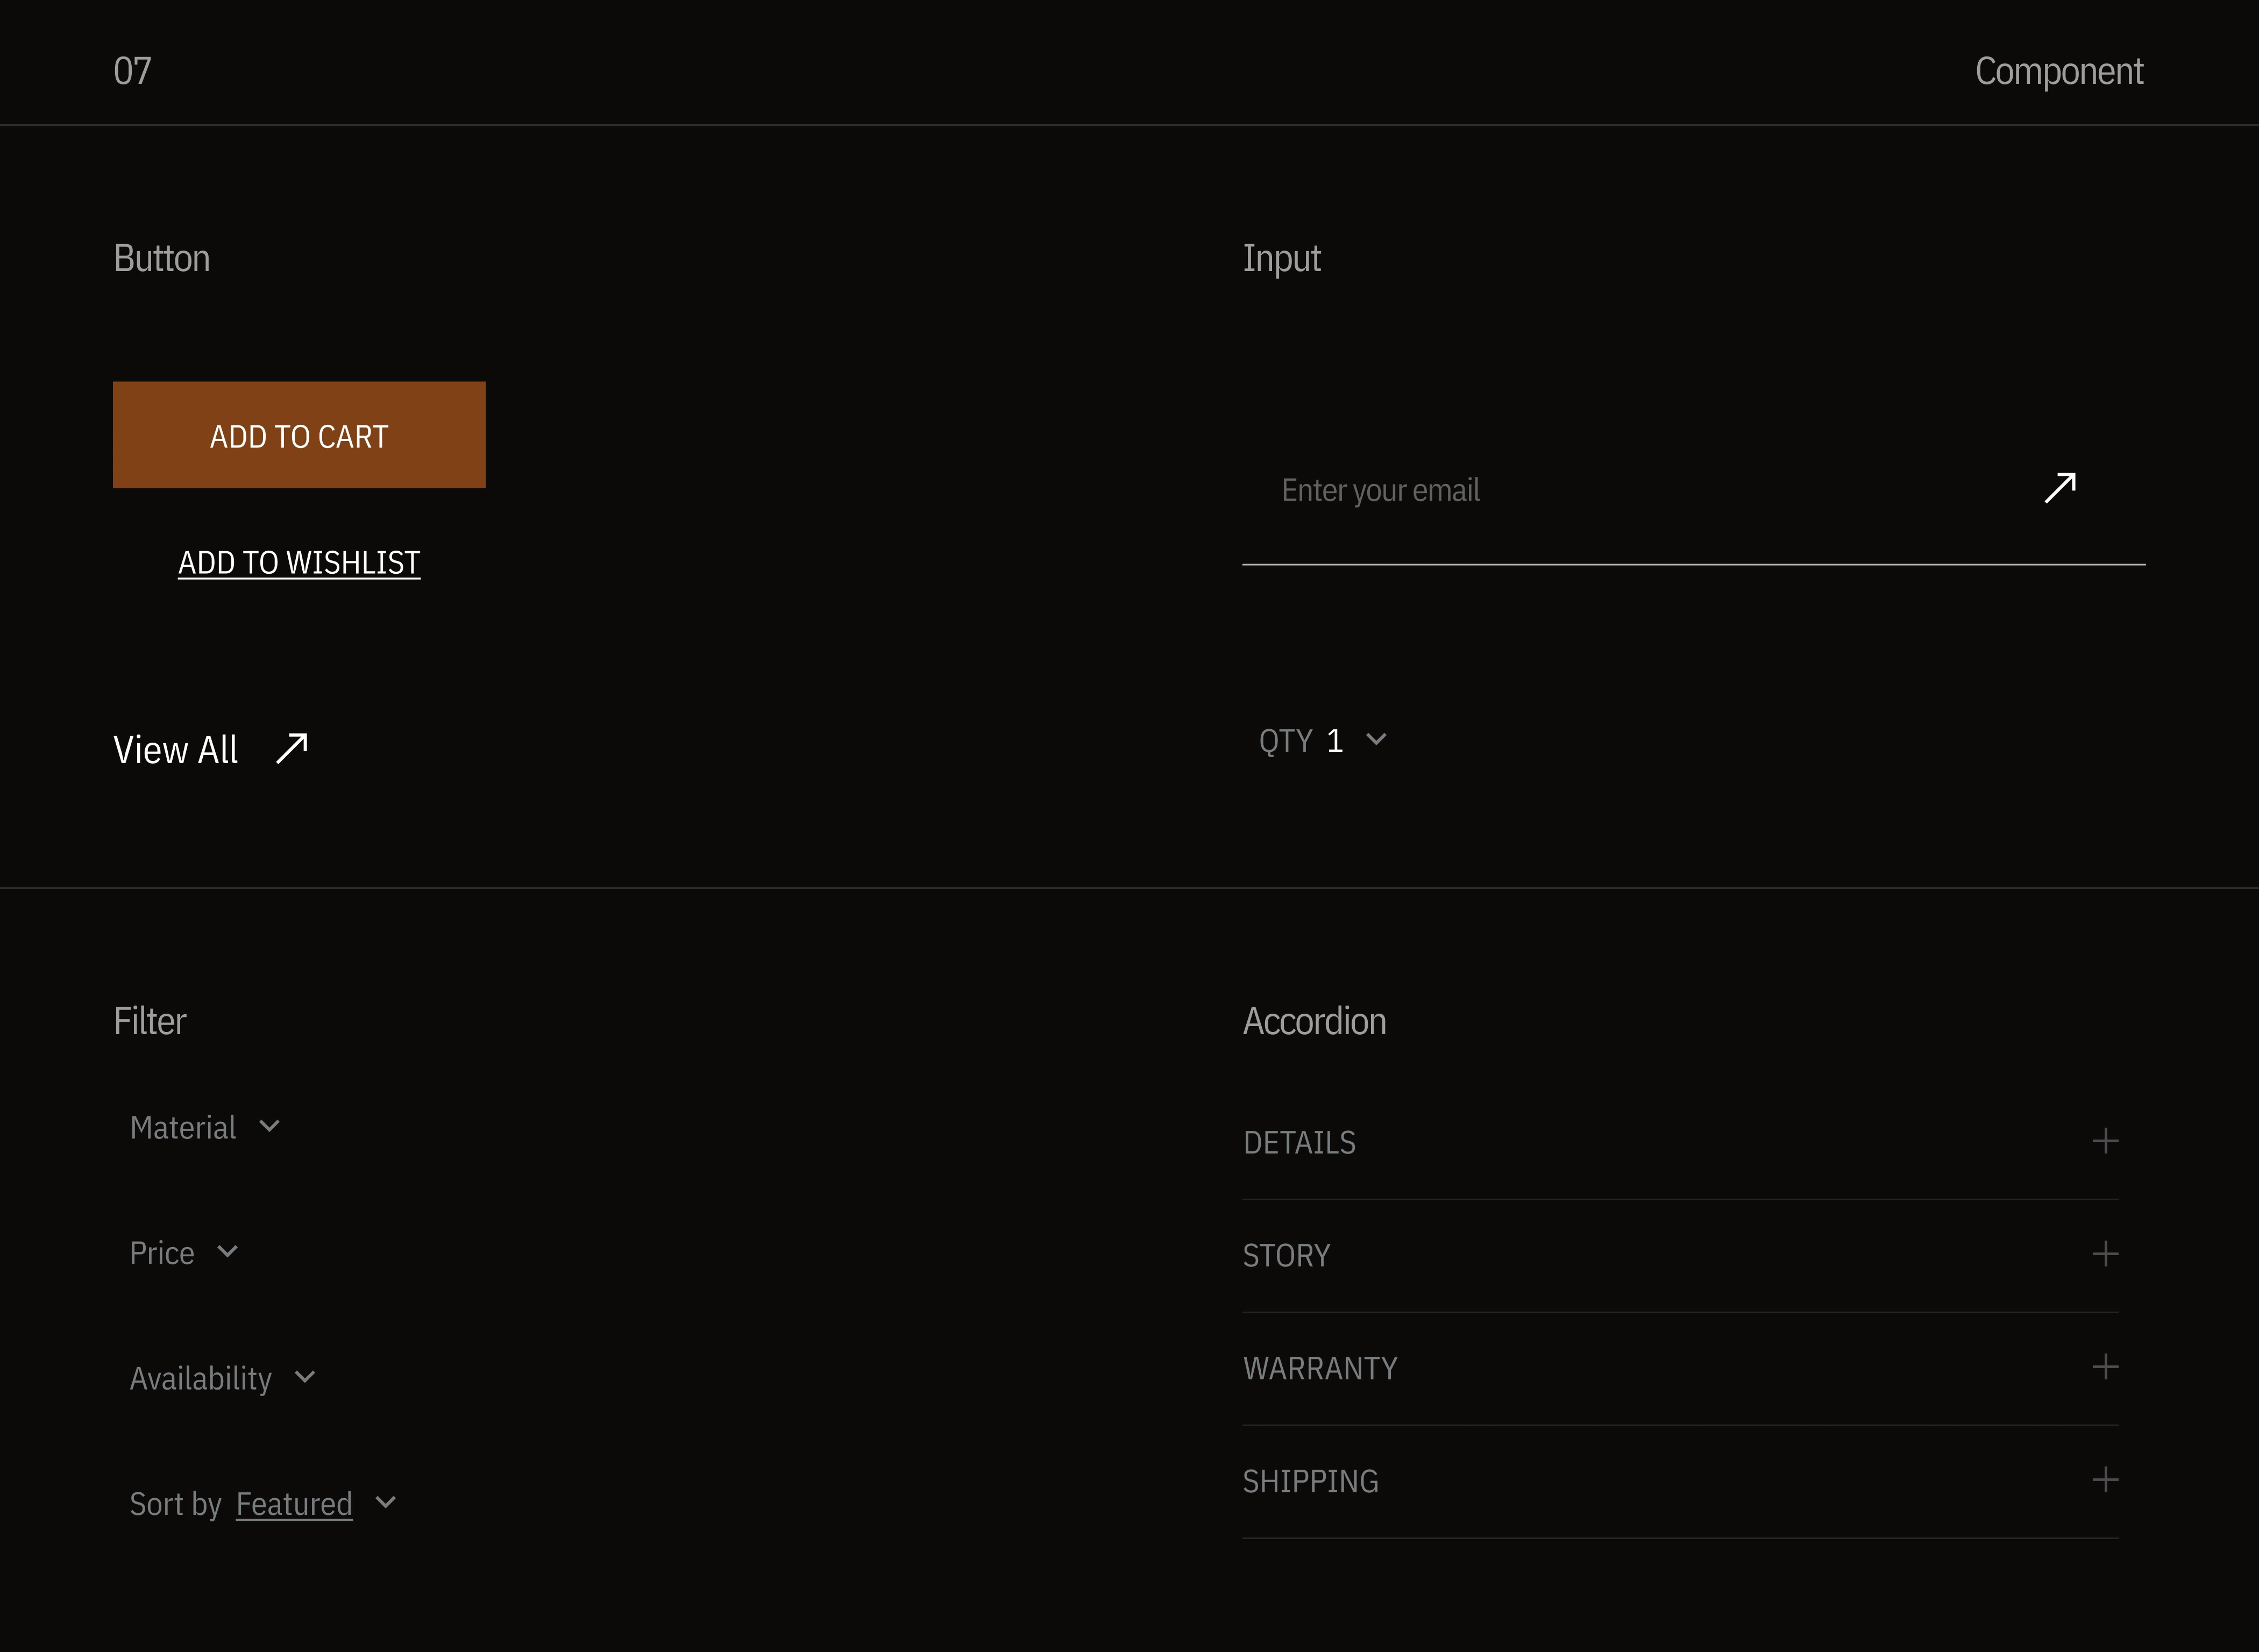Click the plus icon on SHIPPING row
This screenshot has height=1652, width=2259.
pyautogui.click(x=2105, y=1480)
